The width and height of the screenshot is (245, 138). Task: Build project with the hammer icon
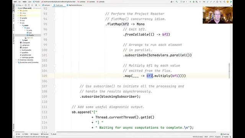176,2
